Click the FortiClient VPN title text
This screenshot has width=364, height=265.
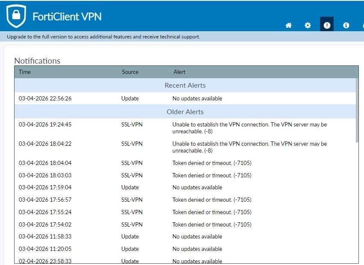(67, 17)
